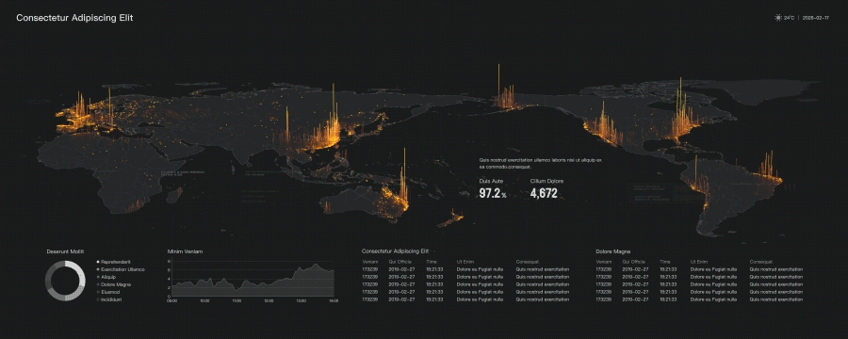Click Time column header in Consectetur table

coord(431,262)
